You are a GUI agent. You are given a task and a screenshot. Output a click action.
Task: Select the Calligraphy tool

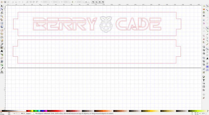tap(2, 48)
